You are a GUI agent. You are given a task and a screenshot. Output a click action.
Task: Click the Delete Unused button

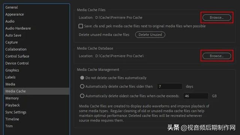pos(150,34)
